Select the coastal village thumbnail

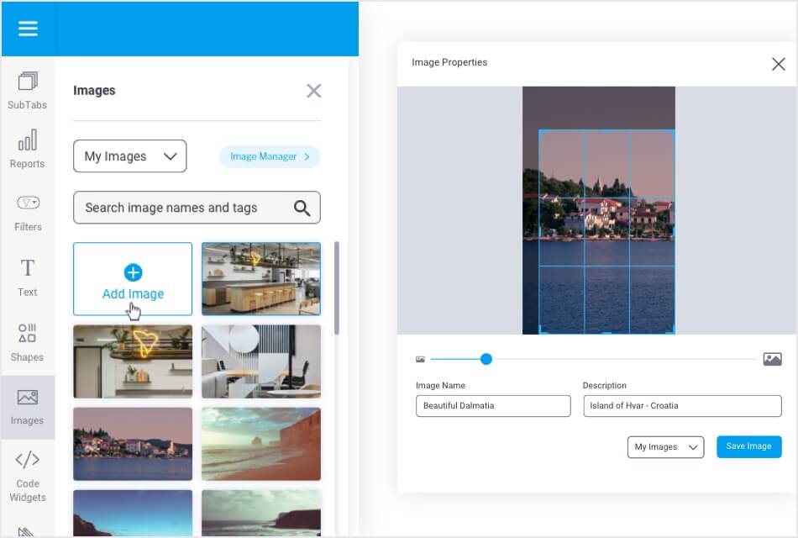pos(133,443)
